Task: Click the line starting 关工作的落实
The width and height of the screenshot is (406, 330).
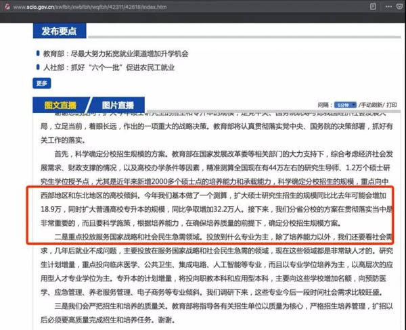Action: tap(63, 140)
